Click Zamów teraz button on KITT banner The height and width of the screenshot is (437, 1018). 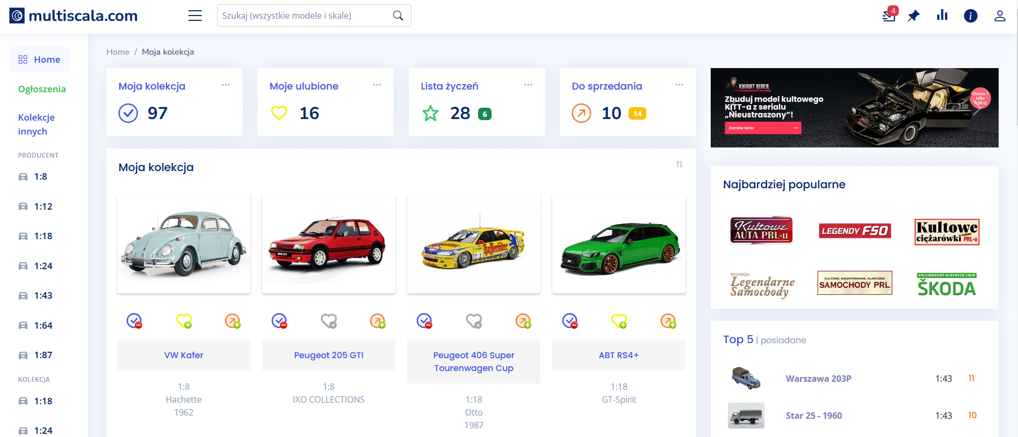pos(763,128)
